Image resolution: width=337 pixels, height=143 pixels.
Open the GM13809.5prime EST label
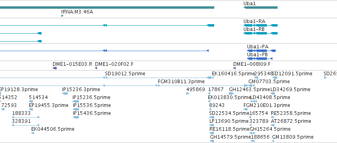coord(293,137)
